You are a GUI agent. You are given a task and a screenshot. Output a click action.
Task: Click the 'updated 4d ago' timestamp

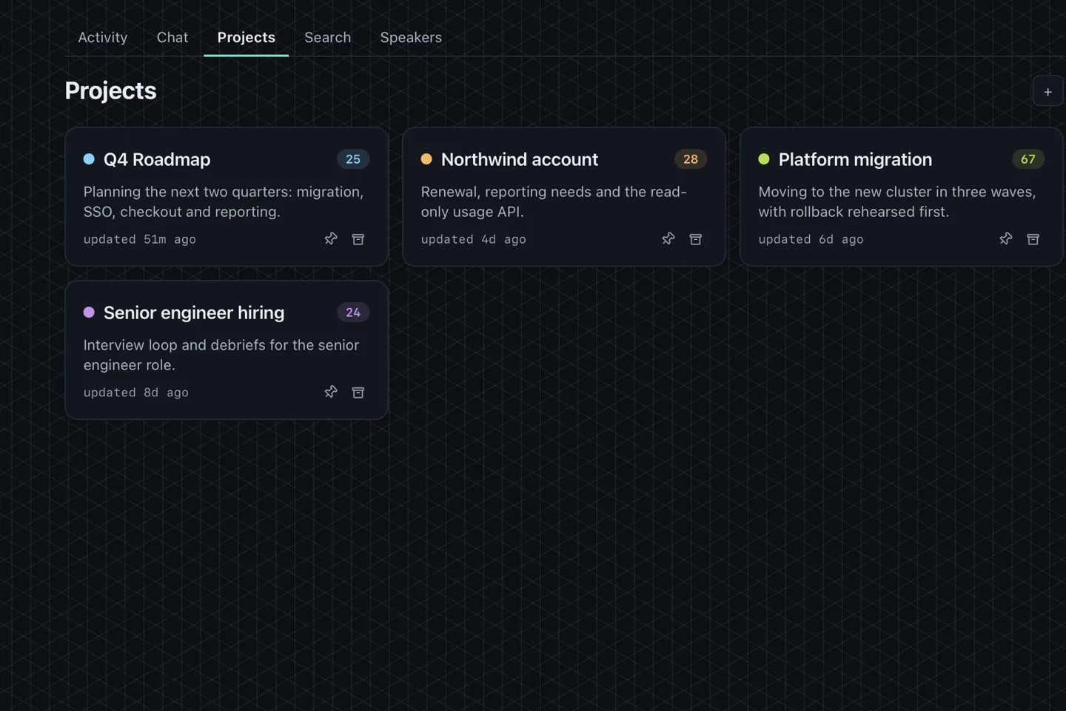point(474,239)
